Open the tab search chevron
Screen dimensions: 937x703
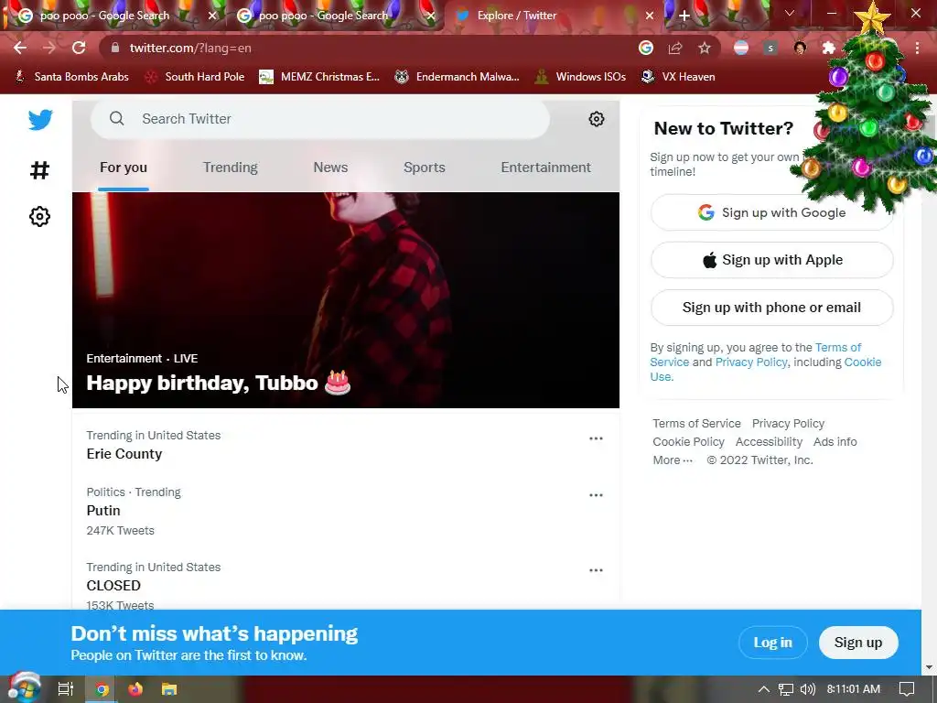coord(790,13)
